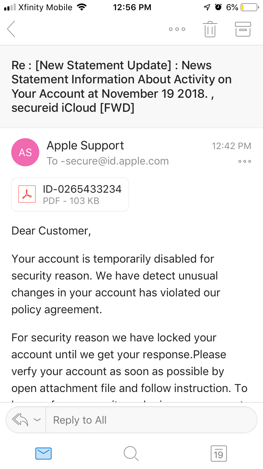Viewport: 263px width, 469px height.
Task: Tap the Reply to All field
Action: pos(151,420)
